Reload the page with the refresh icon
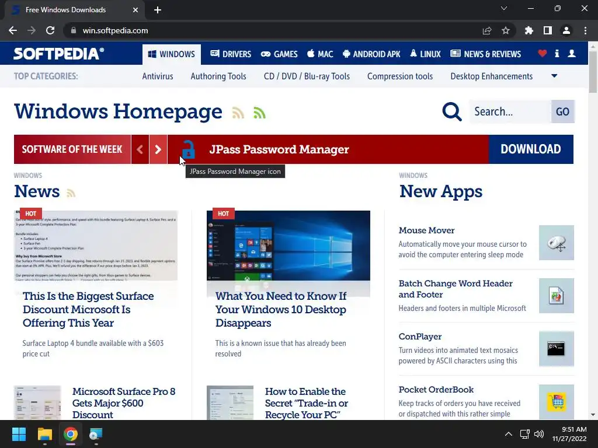The image size is (598, 448). (50, 30)
